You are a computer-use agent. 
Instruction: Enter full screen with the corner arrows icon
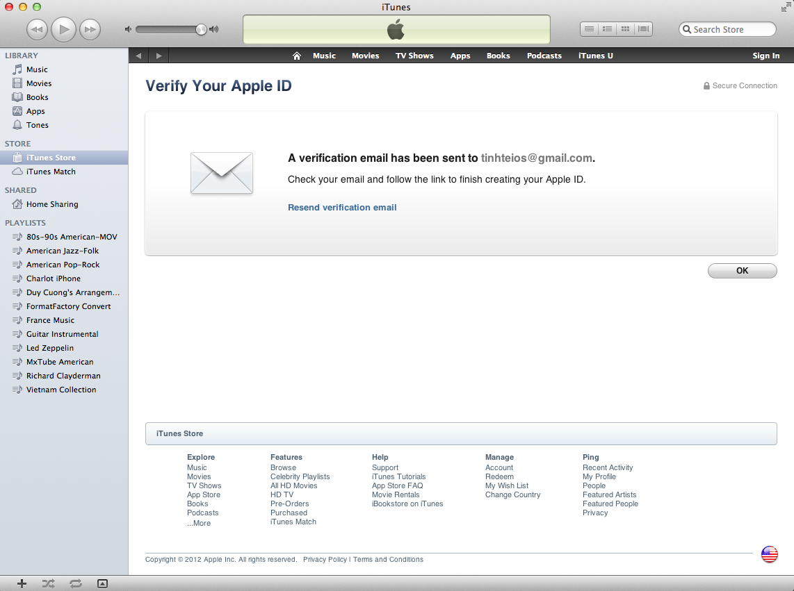(786, 6)
